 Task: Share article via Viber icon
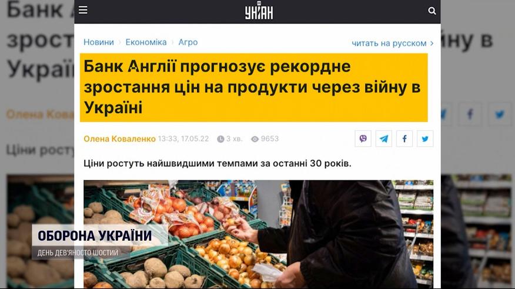click(x=363, y=139)
